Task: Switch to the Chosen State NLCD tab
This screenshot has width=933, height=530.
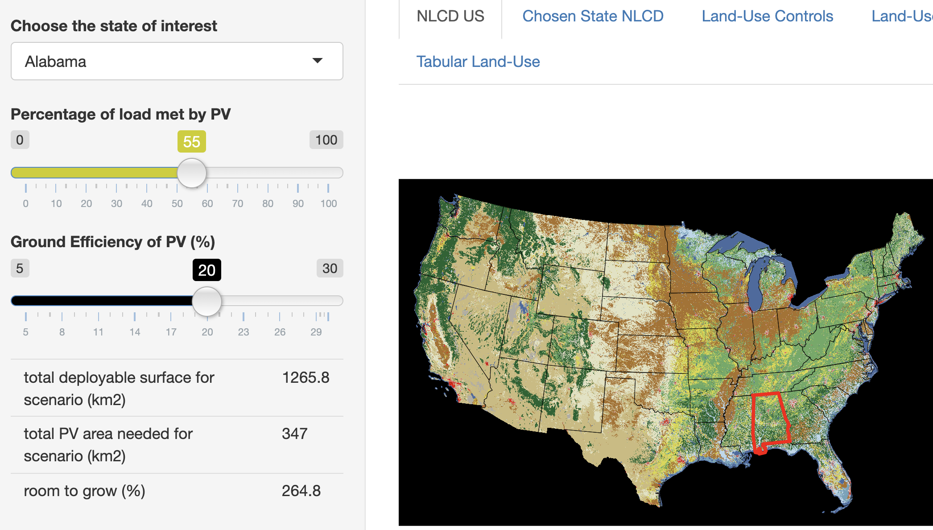Action: [x=593, y=16]
